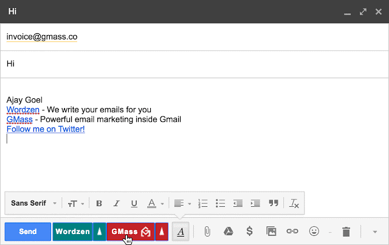The width and height of the screenshot is (389, 245).
Task: Attach files with the paperclip icon
Action: (x=207, y=232)
